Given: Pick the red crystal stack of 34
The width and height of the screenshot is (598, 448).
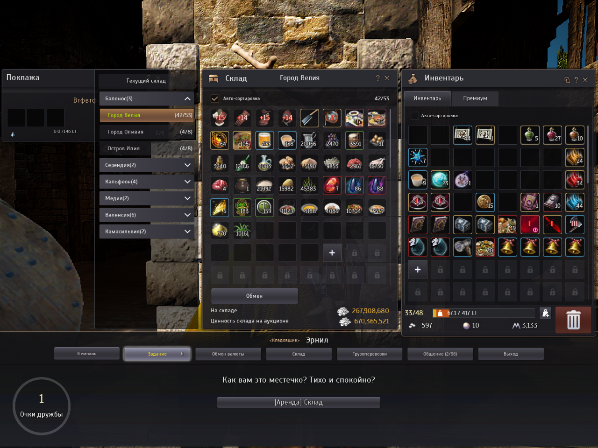Looking at the screenshot, I should [575, 180].
